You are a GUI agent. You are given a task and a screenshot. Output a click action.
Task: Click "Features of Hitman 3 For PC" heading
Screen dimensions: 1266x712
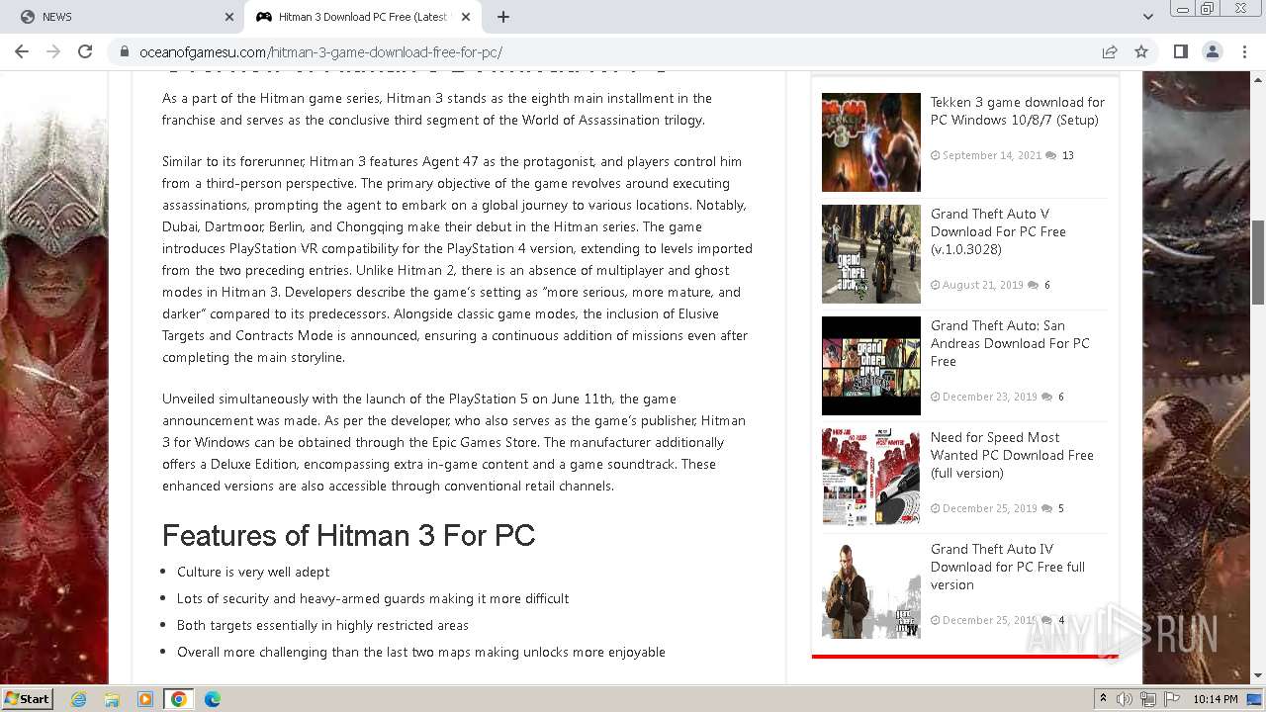click(348, 536)
